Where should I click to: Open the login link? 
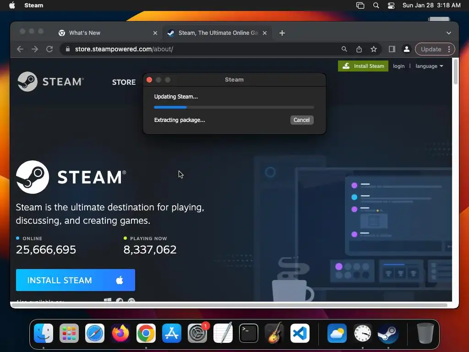coord(398,66)
